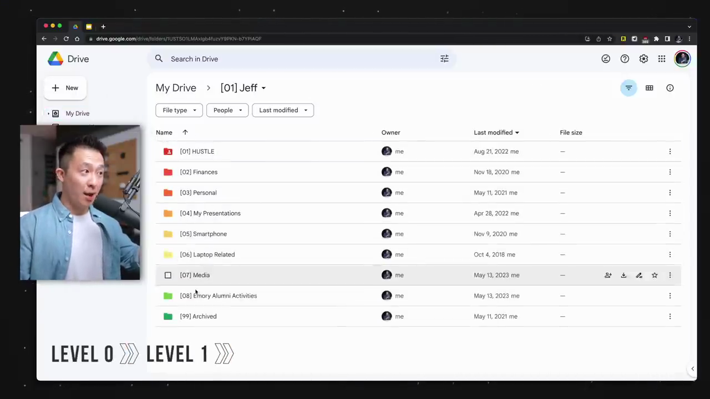Open a new browser tab
This screenshot has height=399, width=710.
point(103,27)
